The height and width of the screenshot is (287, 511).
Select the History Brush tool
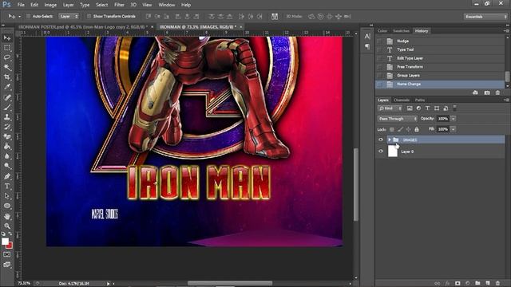(7, 127)
